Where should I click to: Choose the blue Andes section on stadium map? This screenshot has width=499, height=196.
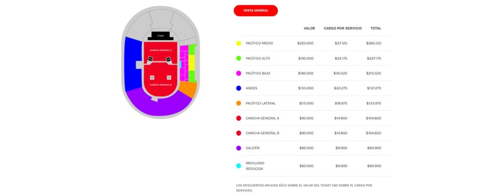pos(132,63)
